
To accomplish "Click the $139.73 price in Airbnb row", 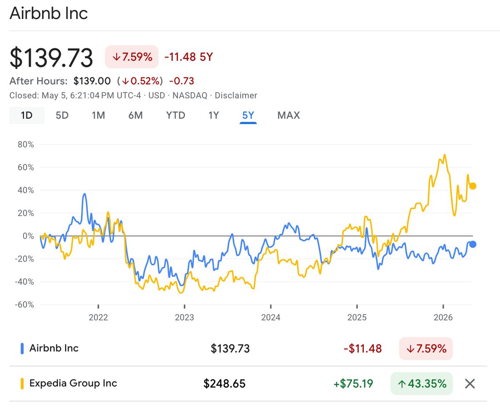I will pyautogui.click(x=230, y=348).
